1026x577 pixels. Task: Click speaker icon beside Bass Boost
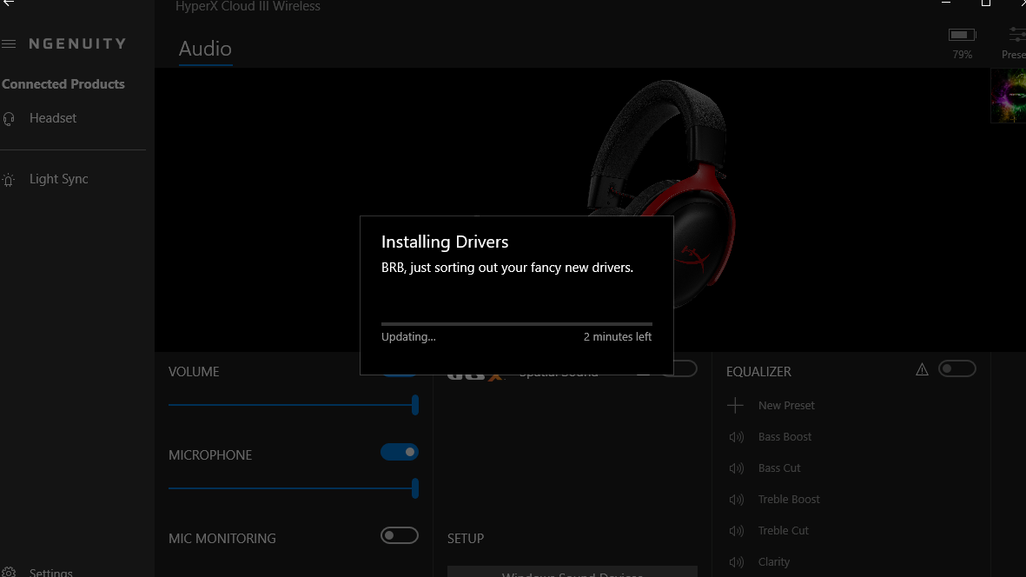pyautogui.click(x=736, y=437)
